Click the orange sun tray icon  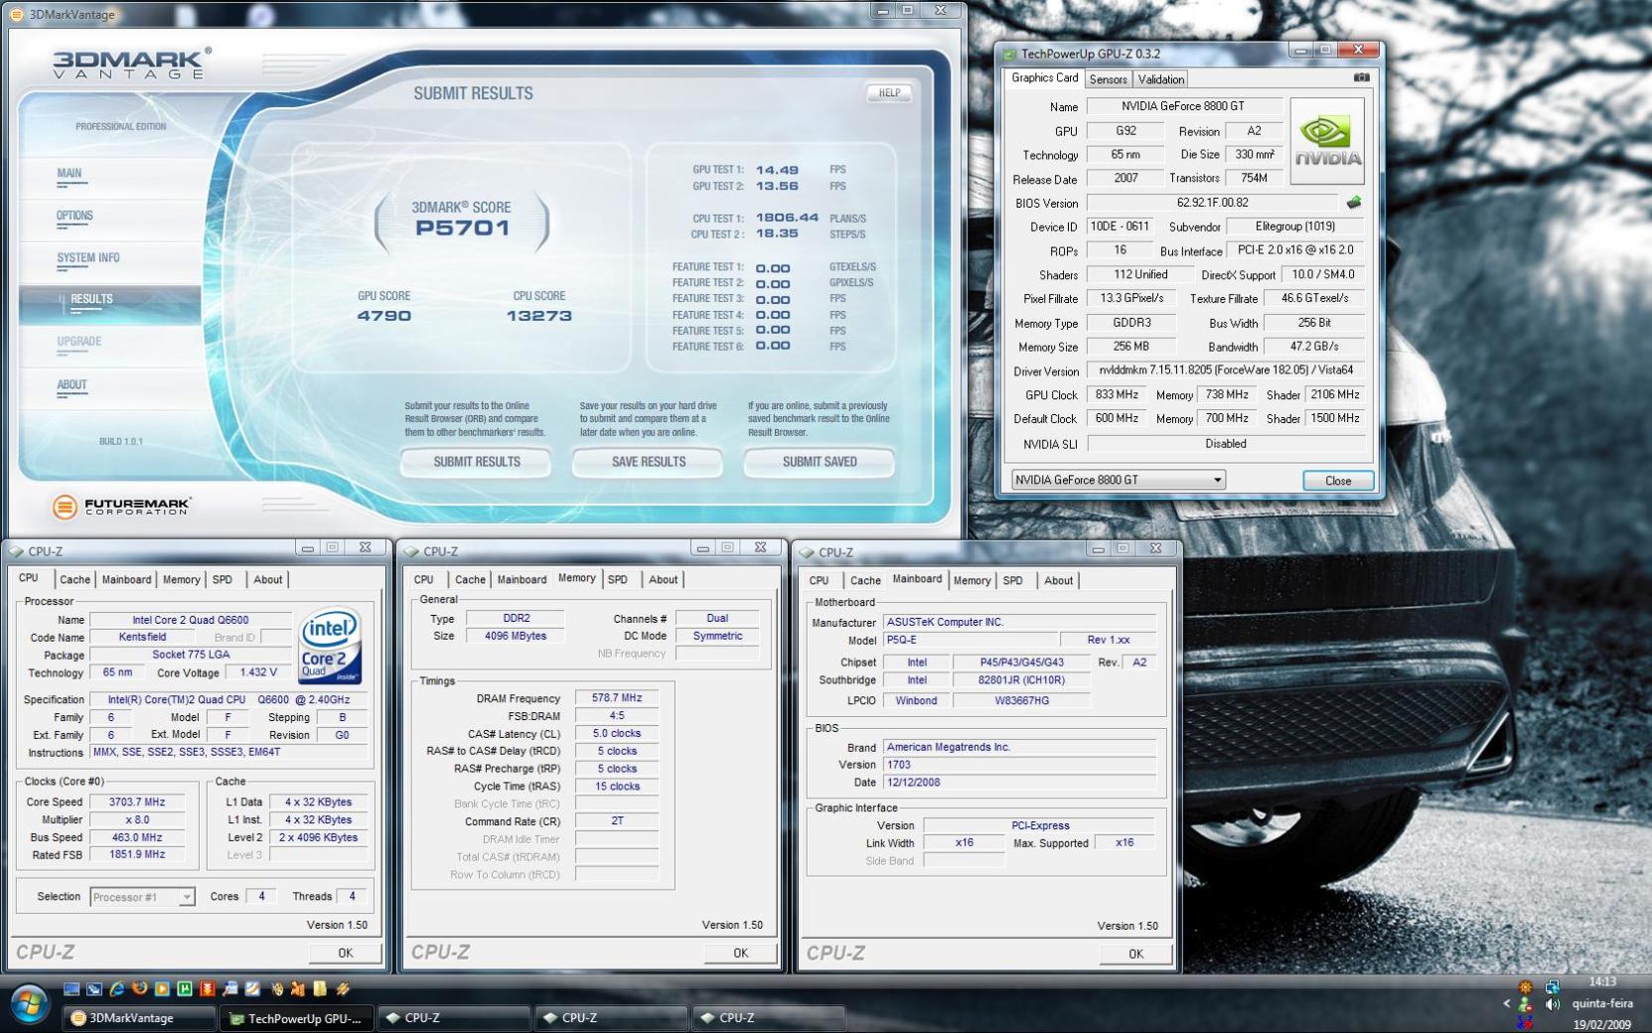[x=1525, y=987]
